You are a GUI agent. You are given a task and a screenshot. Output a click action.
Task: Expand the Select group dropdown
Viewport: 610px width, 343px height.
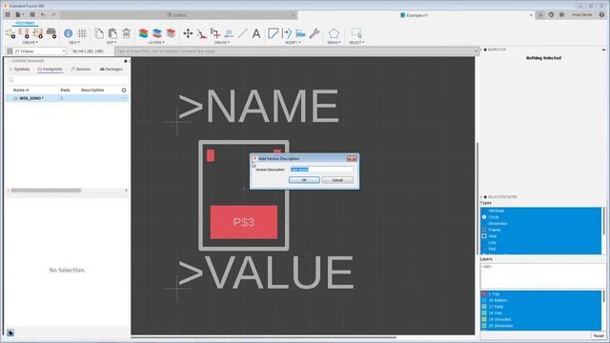tap(356, 42)
